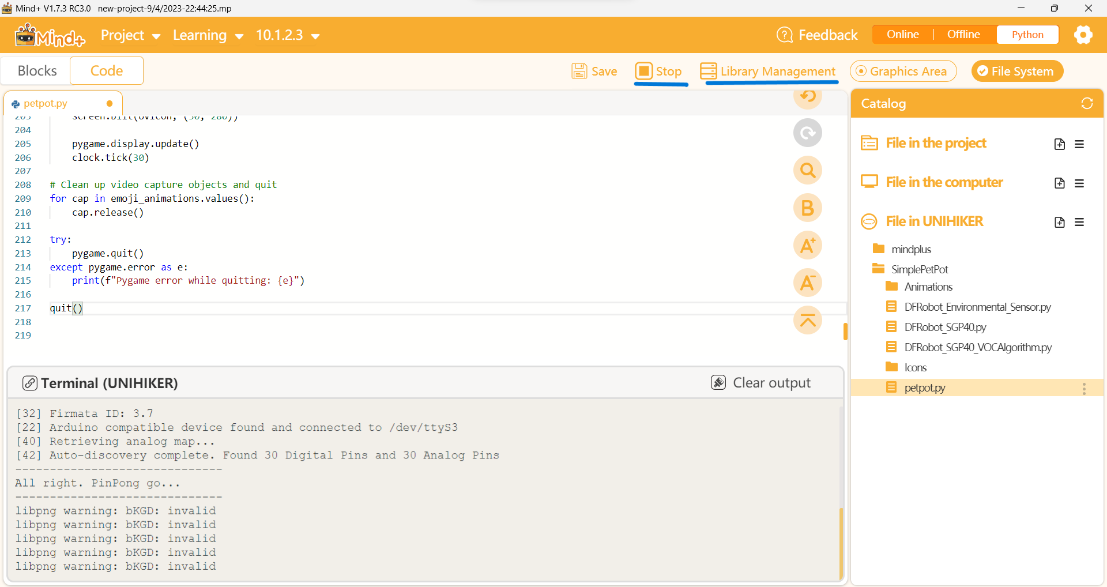Refresh the Catalog panel
The width and height of the screenshot is (1107, 587).
[x=1087, y=103]
